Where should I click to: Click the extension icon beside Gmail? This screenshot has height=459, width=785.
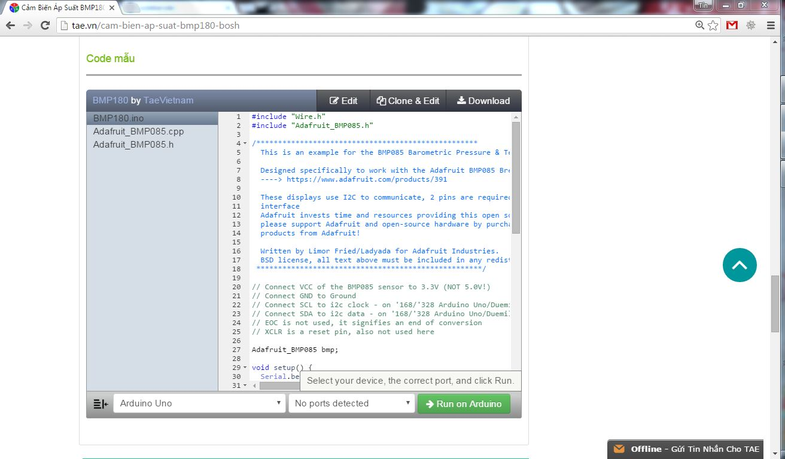751,25
